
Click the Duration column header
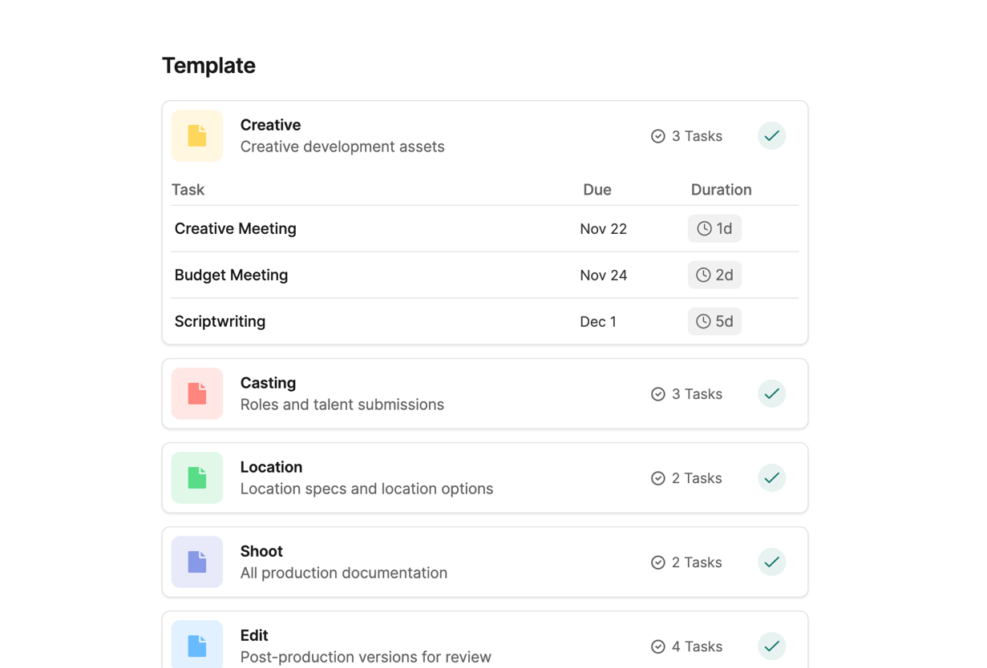click(721, 190)
